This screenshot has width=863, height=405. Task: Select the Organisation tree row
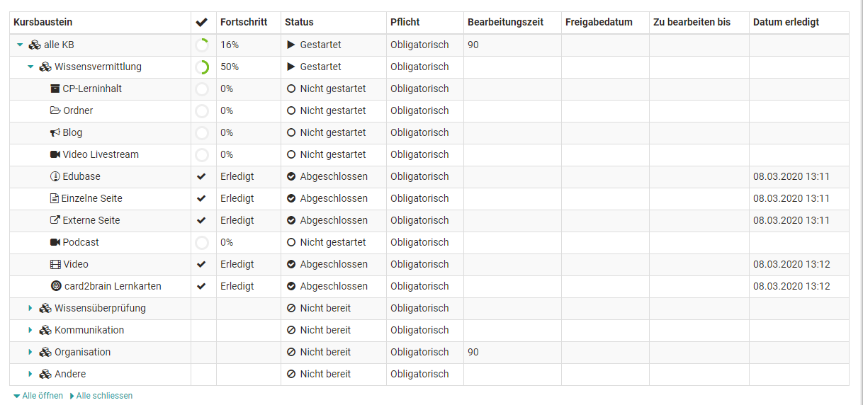pos(82,352)
